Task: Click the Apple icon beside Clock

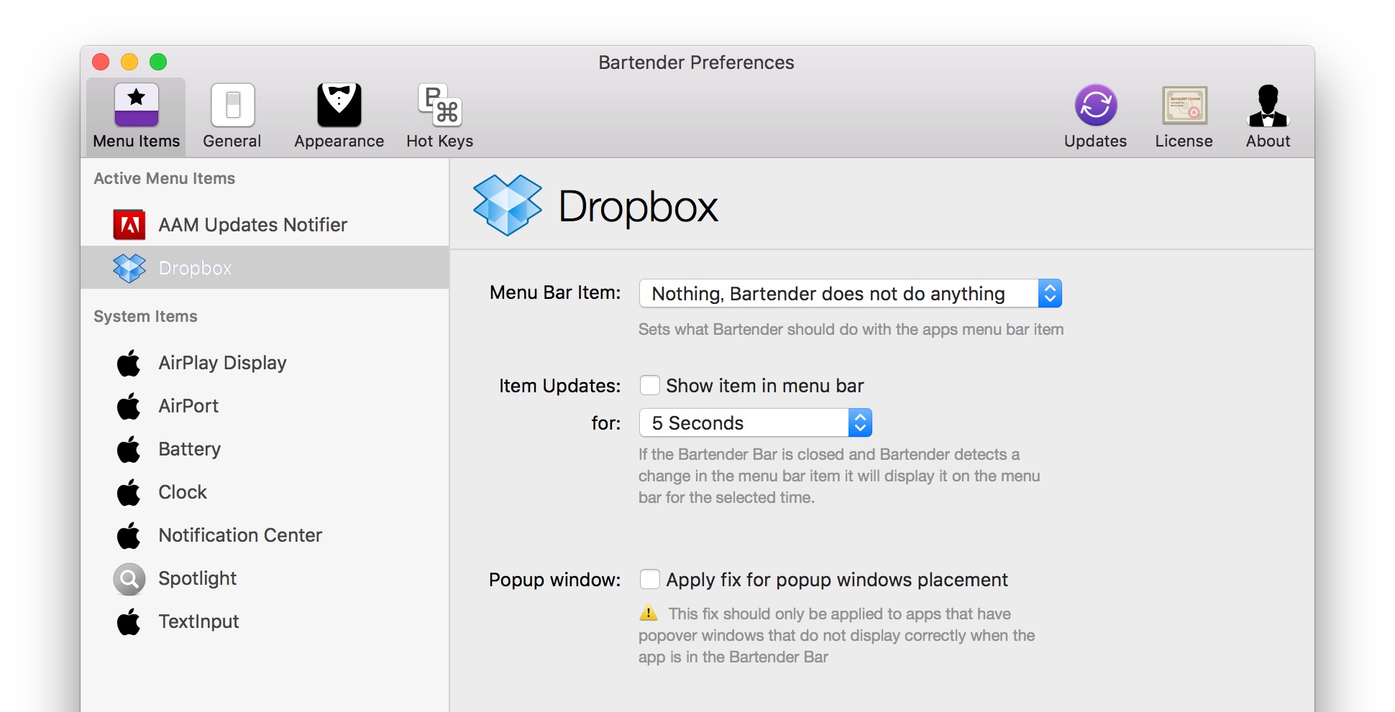Action: 129,492
